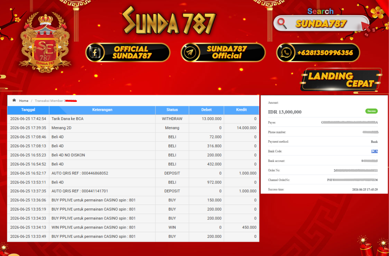Click the DEPOSIT status at 16:52:17

(172, 173)
